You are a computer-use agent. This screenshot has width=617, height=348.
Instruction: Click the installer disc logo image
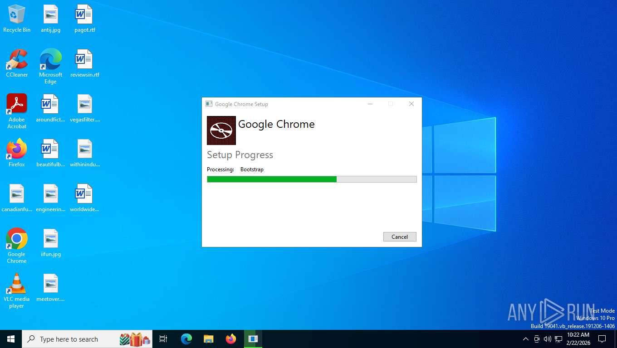pos(221,130)
